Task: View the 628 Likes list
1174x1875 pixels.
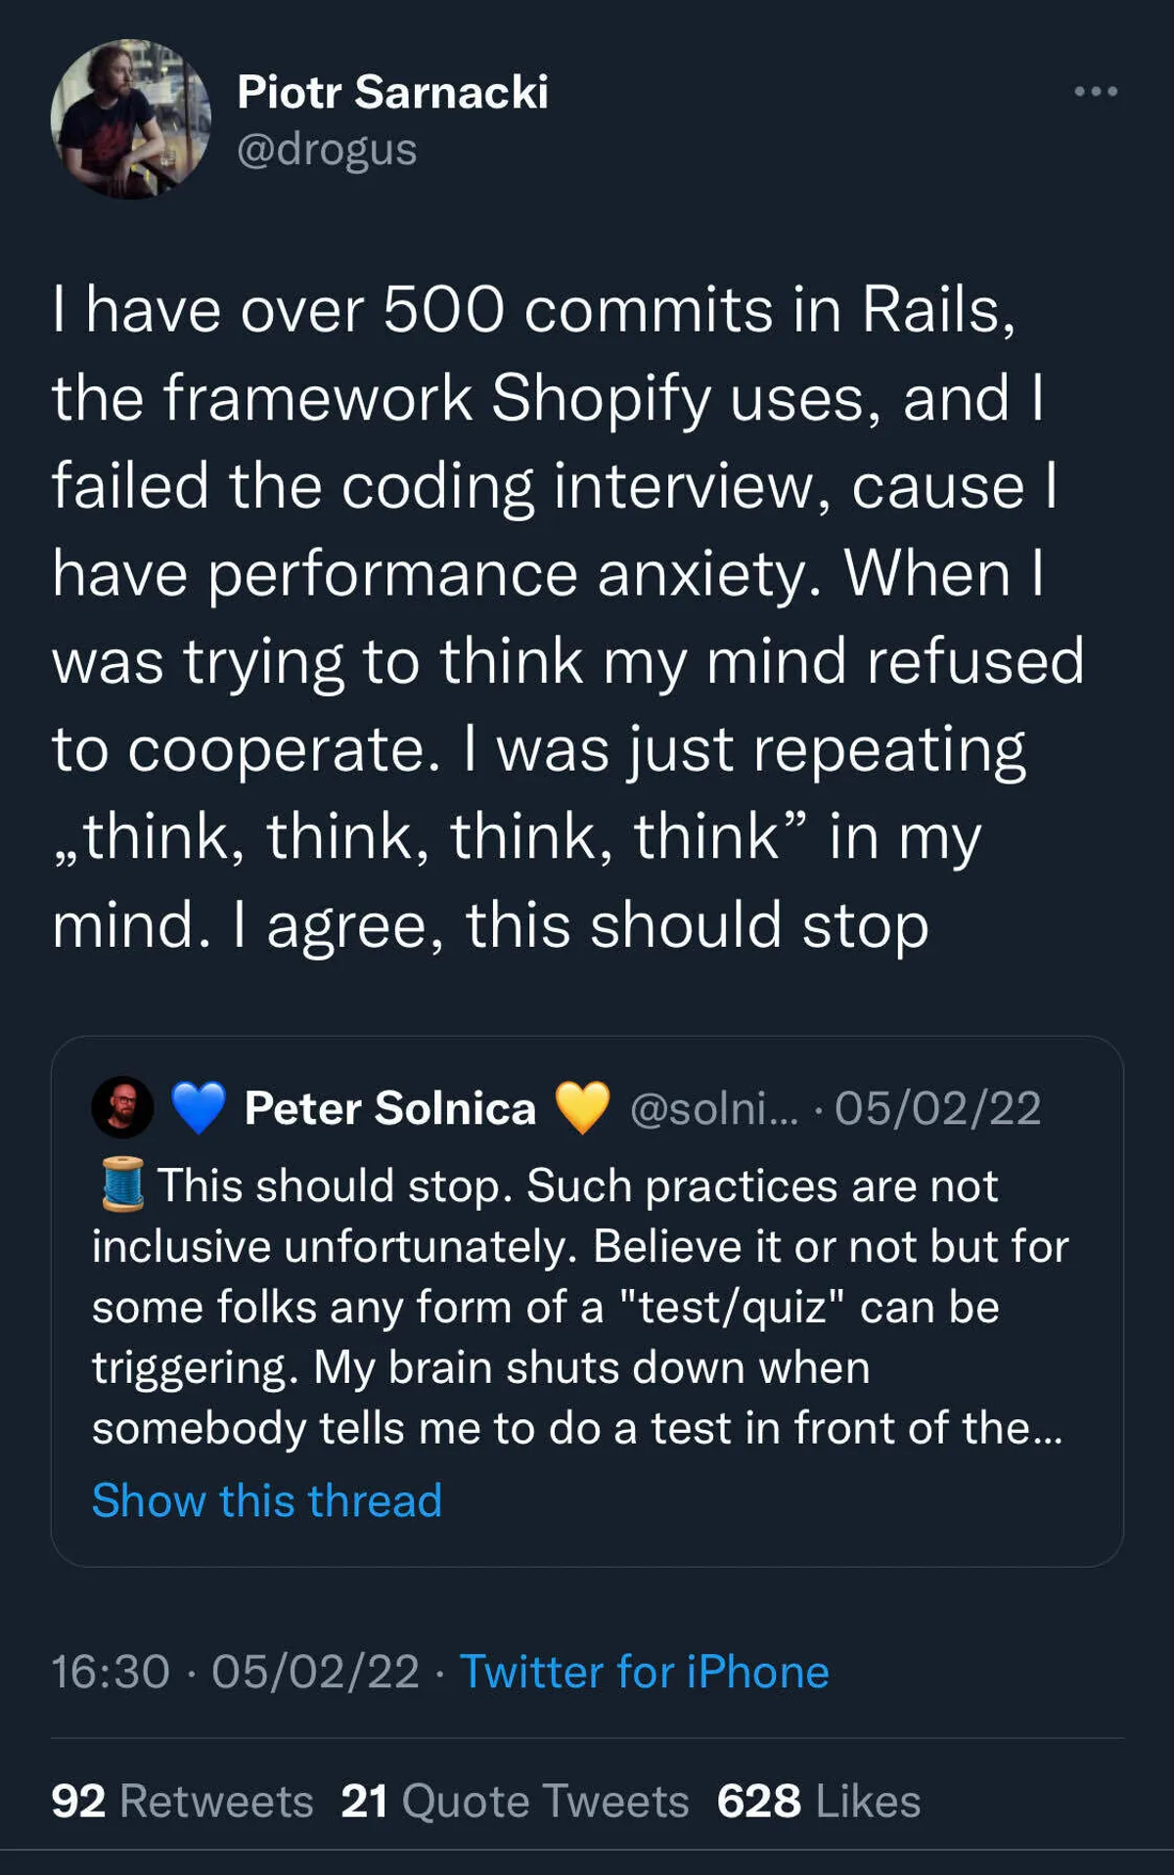Action: (818, 1801)
